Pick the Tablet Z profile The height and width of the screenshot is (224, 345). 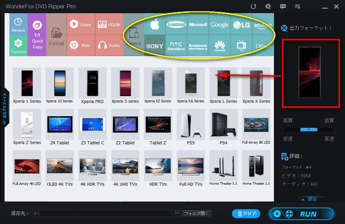(x=158, y=127)
